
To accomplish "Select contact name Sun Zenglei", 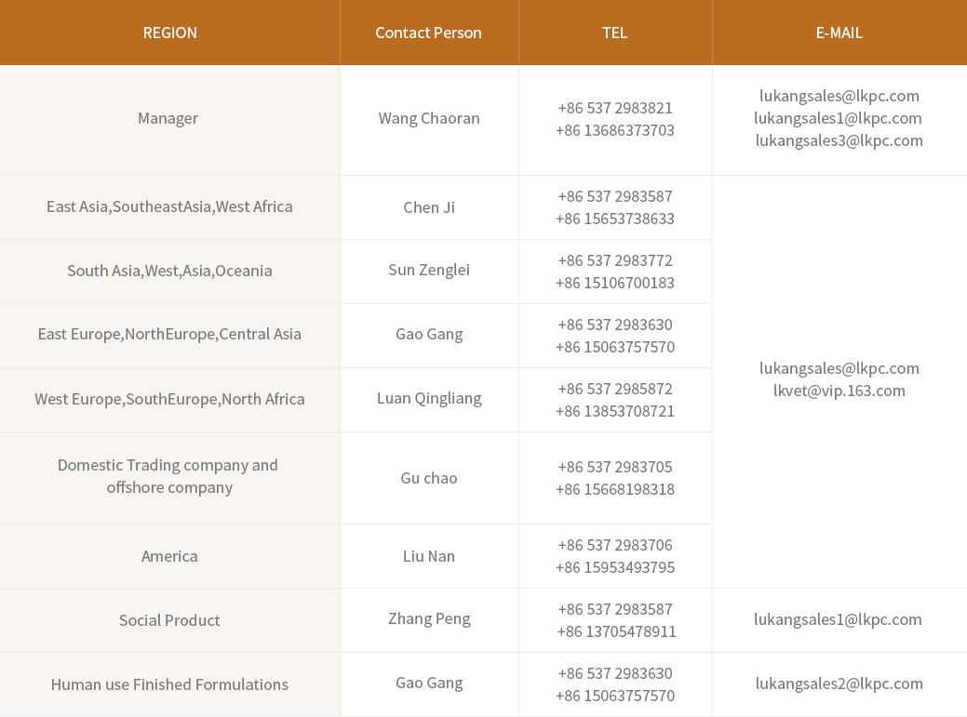I will (x=429, y=270).
